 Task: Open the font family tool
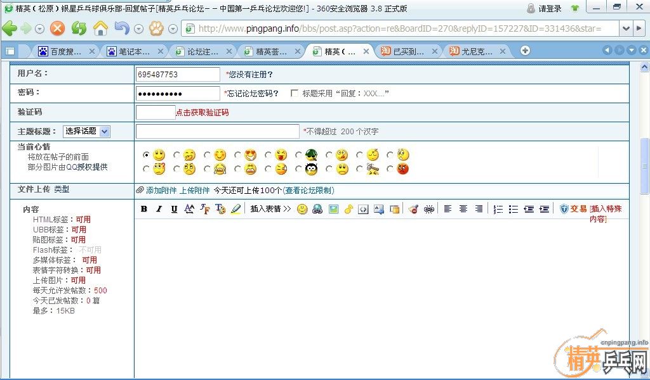[x=205, y=209]
